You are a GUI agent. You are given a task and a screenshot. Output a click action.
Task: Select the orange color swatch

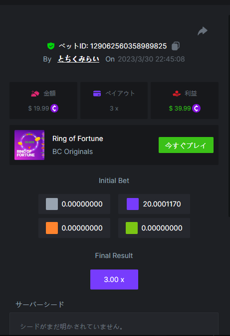coord(52,228)
